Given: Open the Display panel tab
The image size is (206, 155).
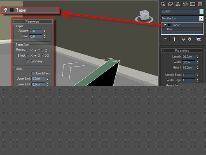Looking at the screenshot, I should tap(192, 4).
